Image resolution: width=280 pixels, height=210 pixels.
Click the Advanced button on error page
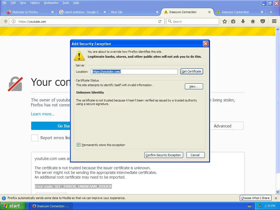226,126
